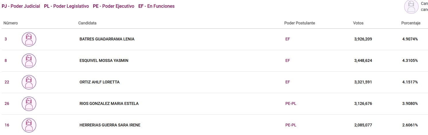
Task: Select candidate ORTIZ AHLF LORETTA name
Action: [x=100, y=82]
